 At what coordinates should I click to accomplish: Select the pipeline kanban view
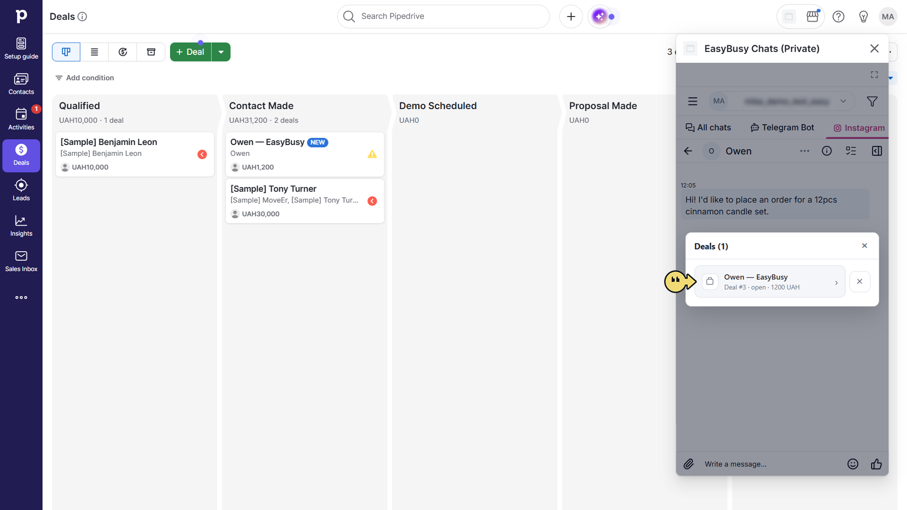[66, 52]
